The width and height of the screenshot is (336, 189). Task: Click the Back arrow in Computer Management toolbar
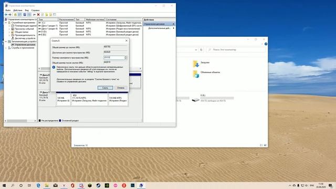(6, 15)
